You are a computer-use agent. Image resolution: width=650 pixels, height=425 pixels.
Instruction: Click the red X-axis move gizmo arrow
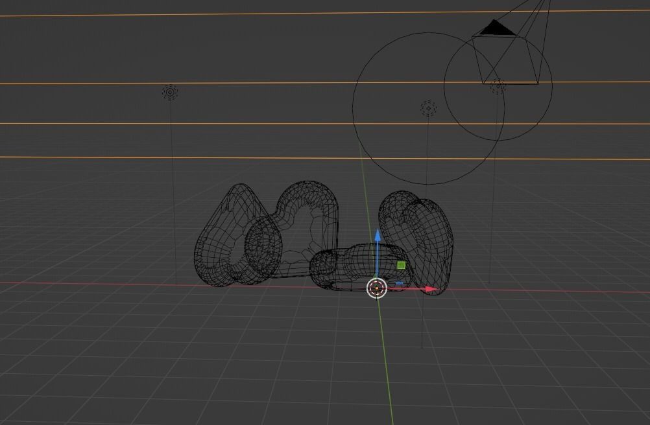click(431, 289)
